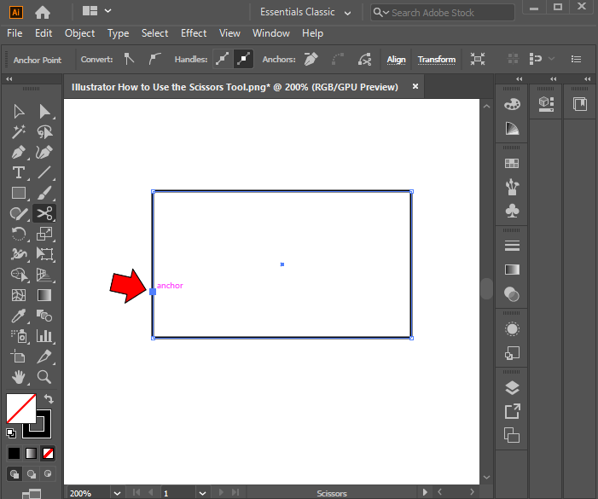Choose the Zoom magnifier tool
598x499 pixels.
[x=44, y=376]
